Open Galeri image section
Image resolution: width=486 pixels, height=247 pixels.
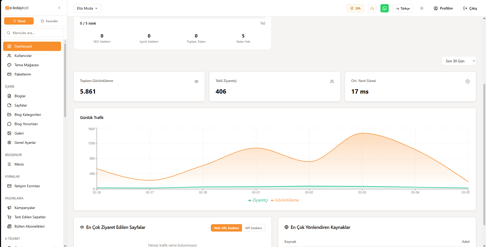[x=19, y=133]
